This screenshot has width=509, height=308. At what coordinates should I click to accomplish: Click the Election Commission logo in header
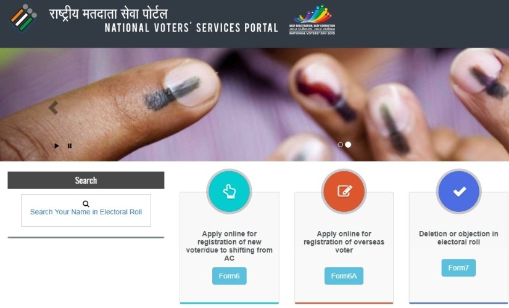[x=23, y=18]
